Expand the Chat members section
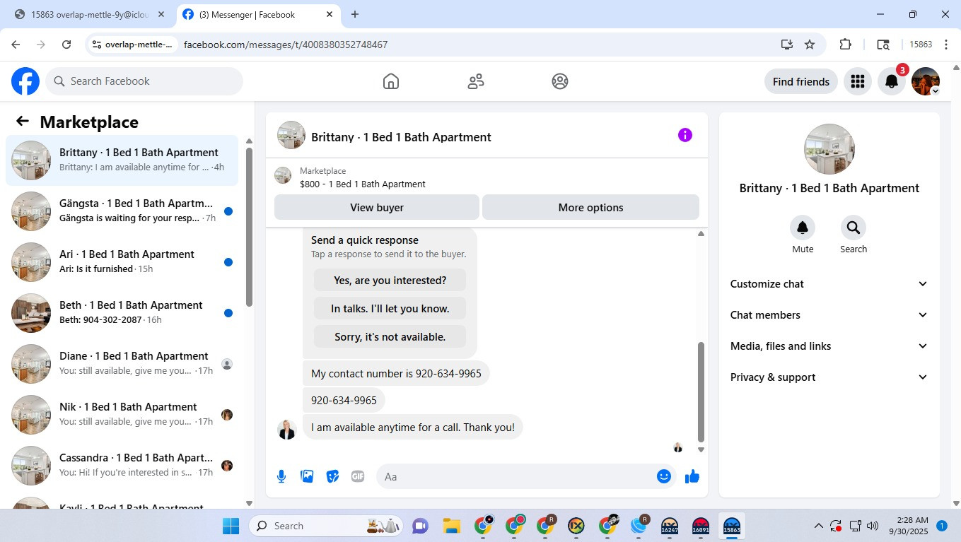Image resolution: width=961 pixels, height=542 pixels. 829,315
